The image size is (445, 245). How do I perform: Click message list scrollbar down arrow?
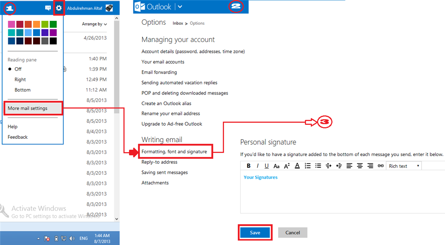(116, 219)
